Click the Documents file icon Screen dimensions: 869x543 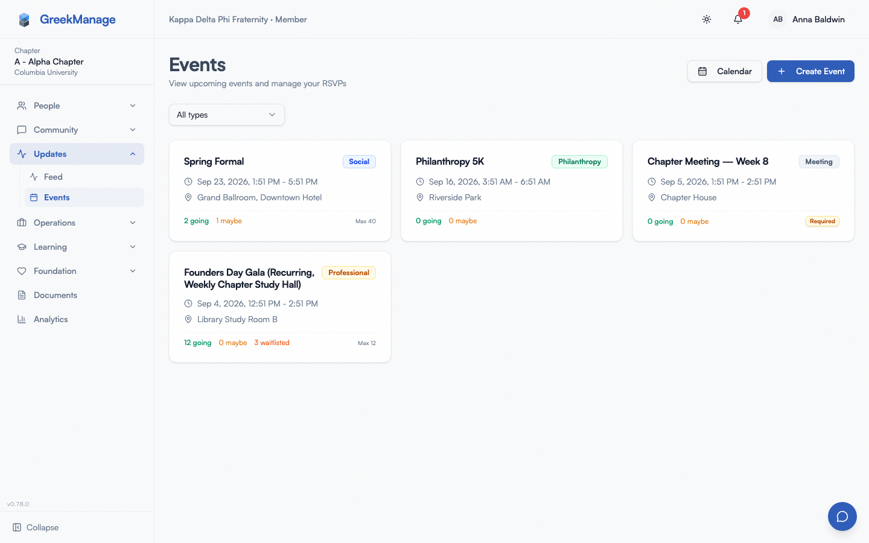(22, 295)
